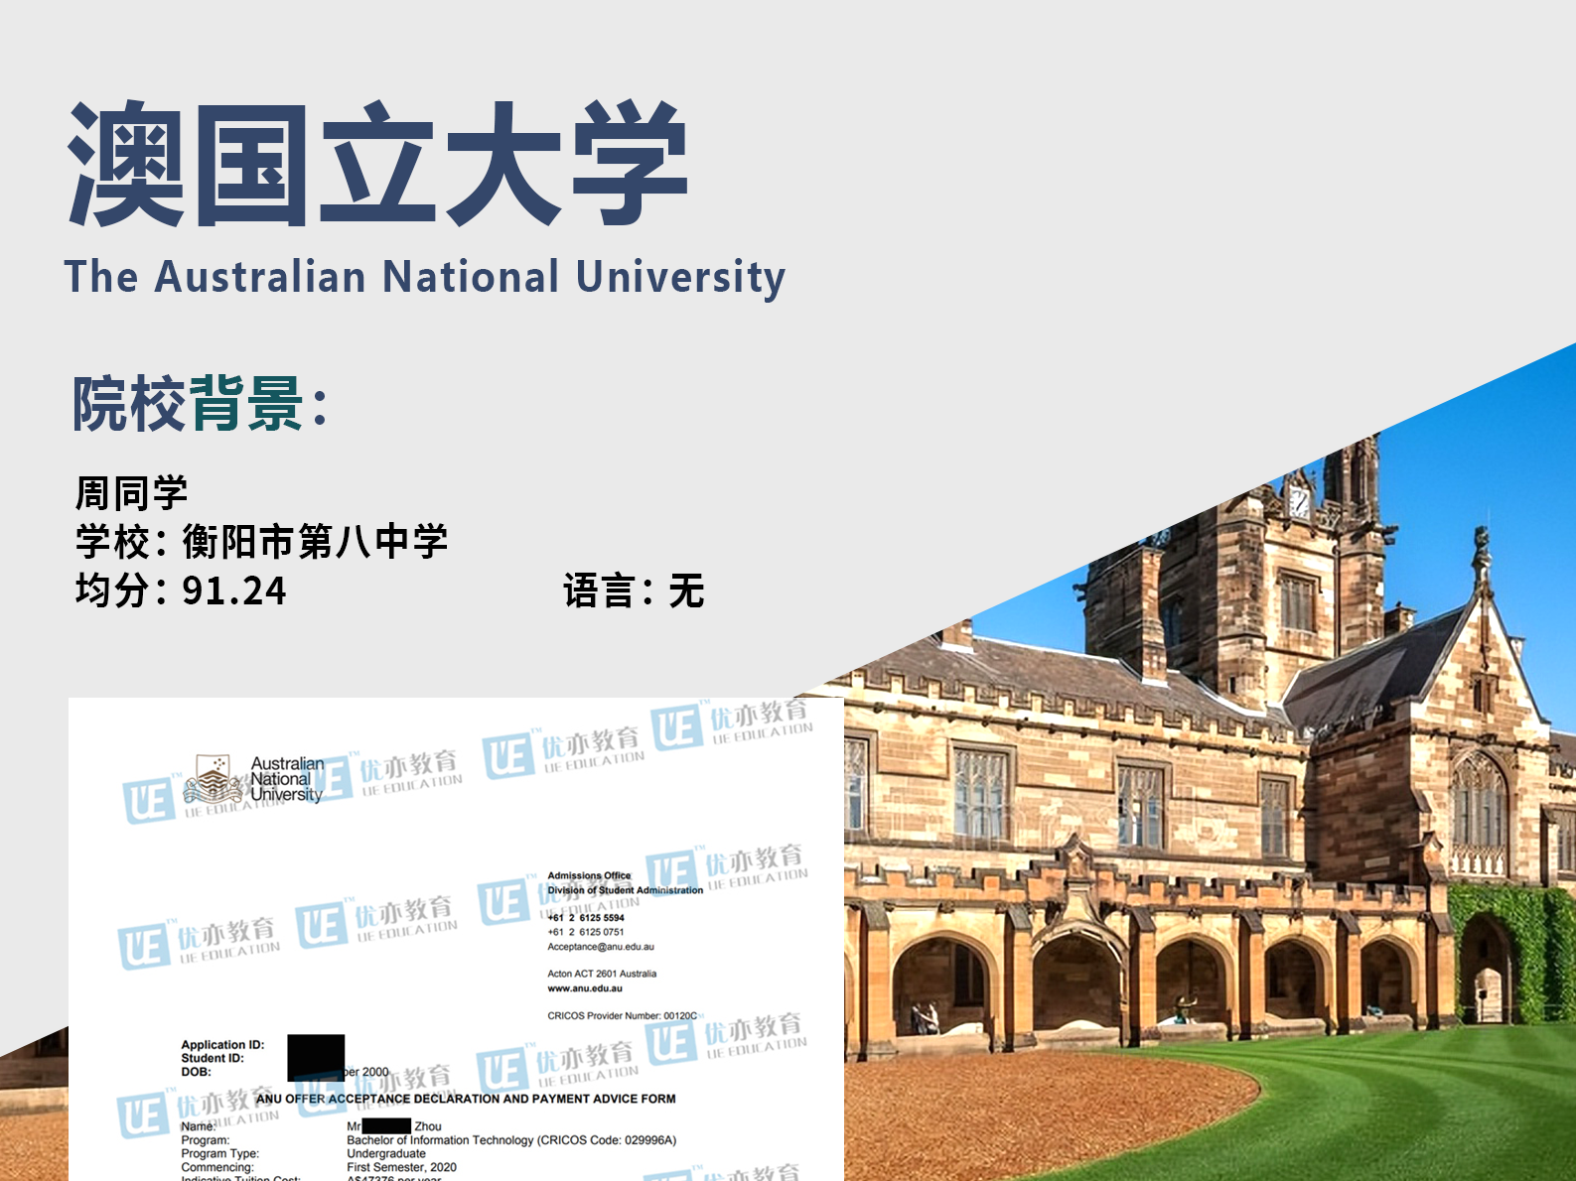Viewport: 1576px width, 1181px height.
Task: Click the student name 周同学
Action: click(x=132, y=492)
